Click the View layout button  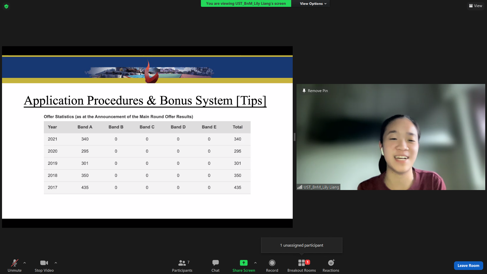(476, 6)
